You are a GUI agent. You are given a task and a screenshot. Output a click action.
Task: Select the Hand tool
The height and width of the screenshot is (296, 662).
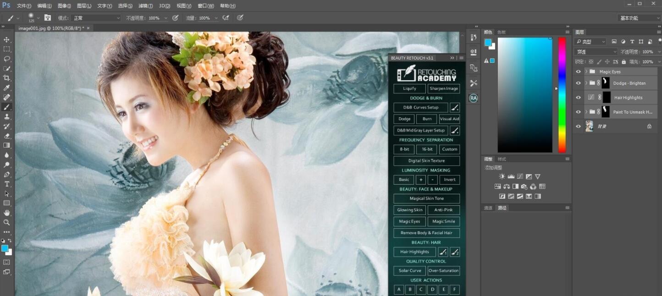[6, 213]
